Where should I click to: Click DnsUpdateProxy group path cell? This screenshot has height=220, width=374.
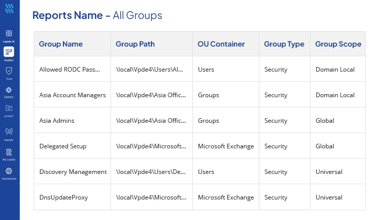click(x=151, y=197)
